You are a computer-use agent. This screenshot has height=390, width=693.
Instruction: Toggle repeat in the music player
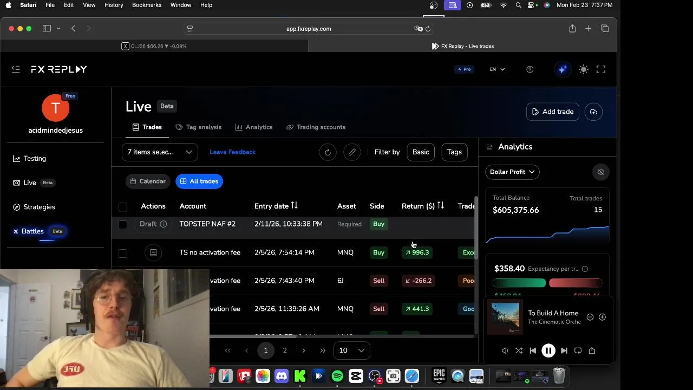coord(578,351)
